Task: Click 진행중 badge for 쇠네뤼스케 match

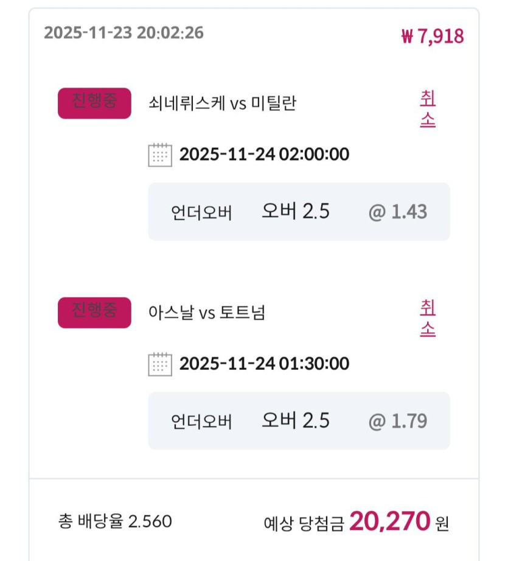Action: click(94, 103)
